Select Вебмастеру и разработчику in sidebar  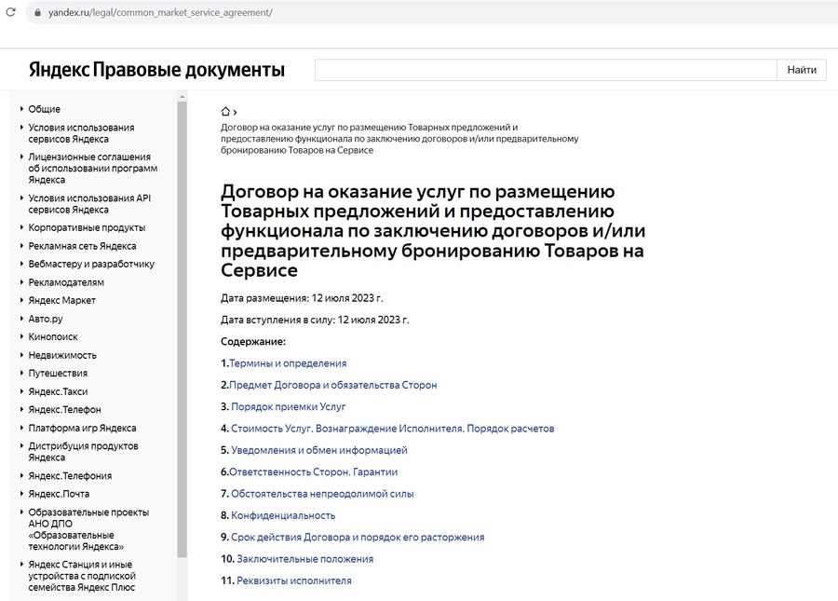tap(91, 264)
